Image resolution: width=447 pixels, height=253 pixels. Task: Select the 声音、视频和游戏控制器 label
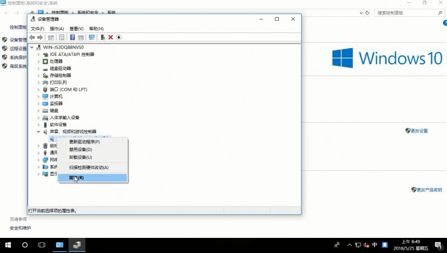[73, 132]
